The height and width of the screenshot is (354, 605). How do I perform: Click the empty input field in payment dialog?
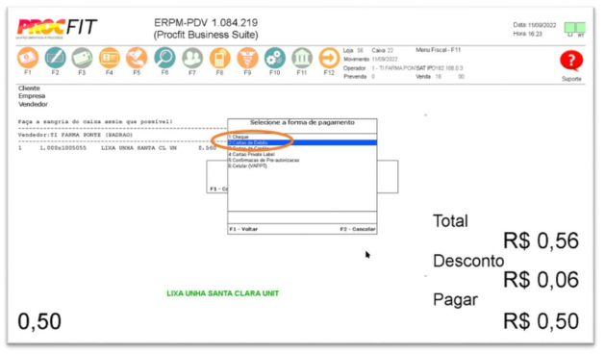click(x=302, y=217)
